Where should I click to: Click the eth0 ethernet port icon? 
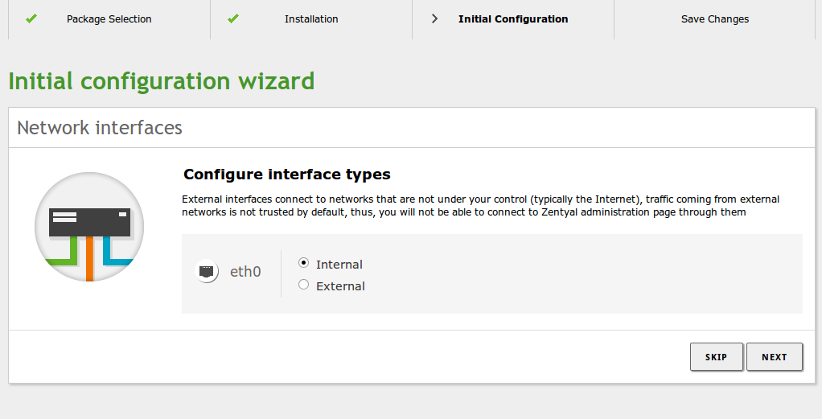tap(207, 271)
